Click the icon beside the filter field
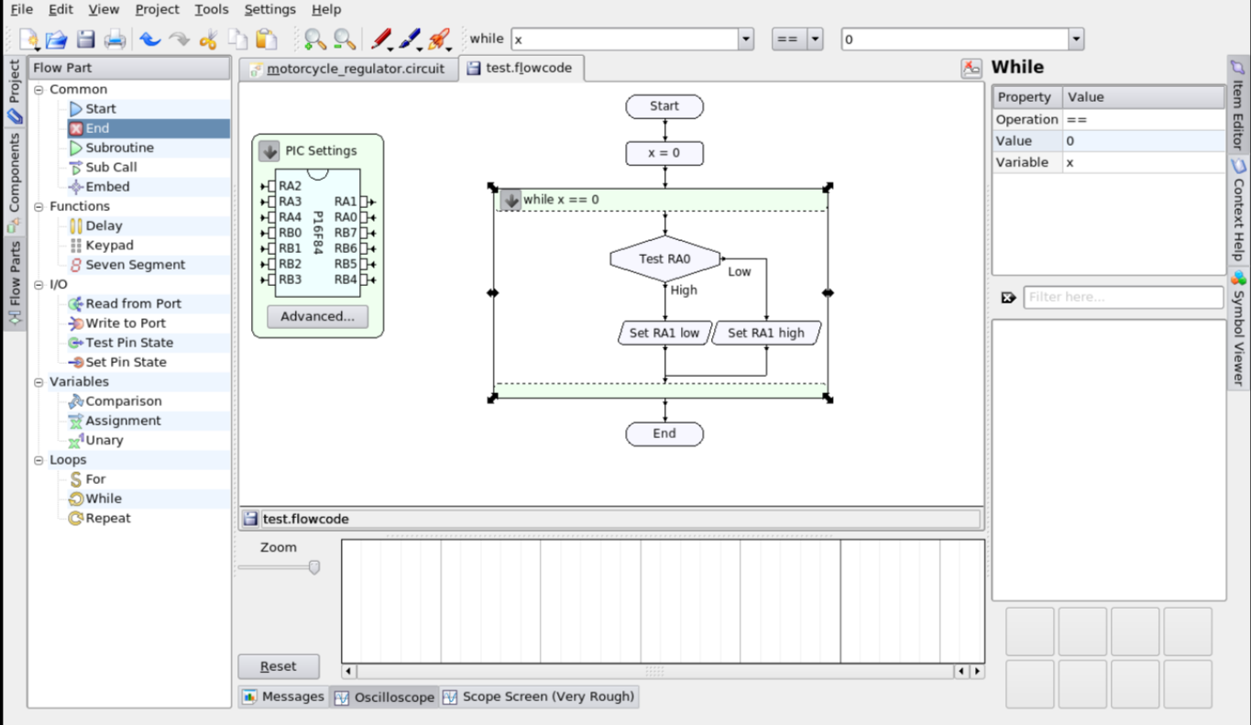 coord(1008,297)
